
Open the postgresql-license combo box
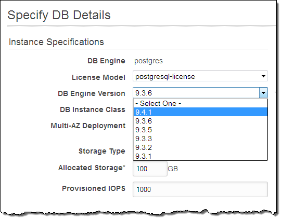200,76
